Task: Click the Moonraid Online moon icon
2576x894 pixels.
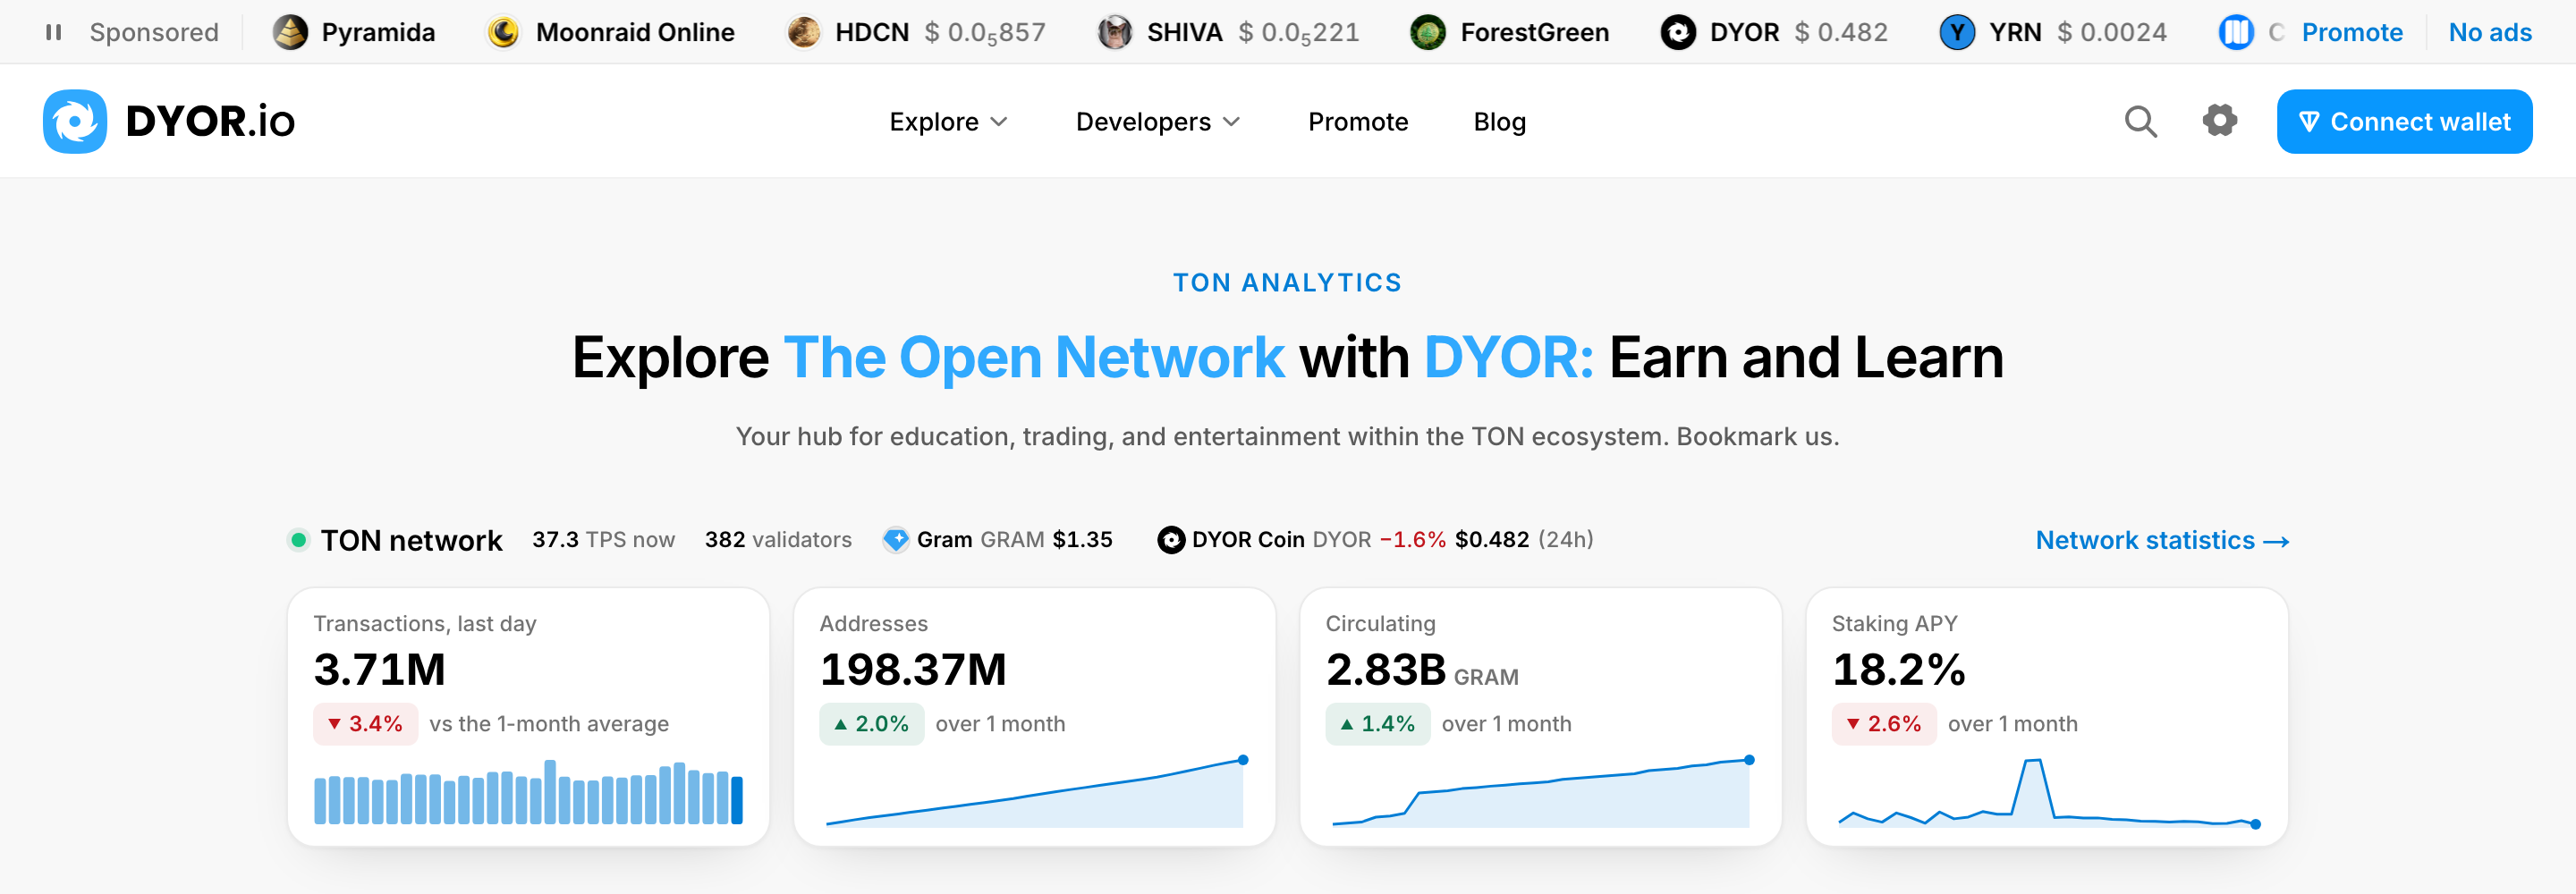Action: tap(503, 32)
